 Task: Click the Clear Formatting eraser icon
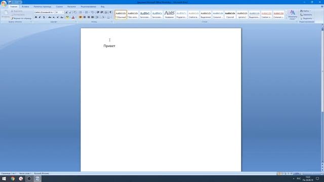74,12
